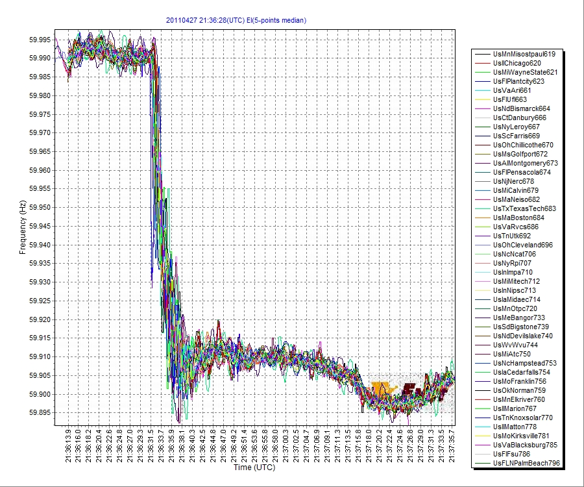The image size is (584, 487).
Task: Select the UsSdBigstone739 legend entry
Action: coord(521,327)
